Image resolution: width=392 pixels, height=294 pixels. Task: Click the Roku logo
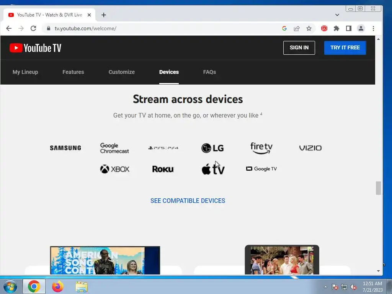pos(163,169)
